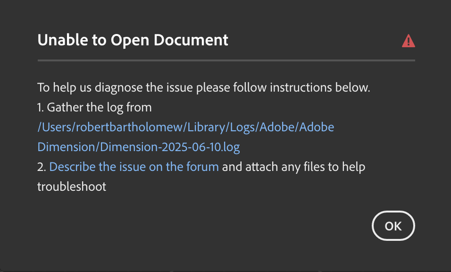This screenshot has height=272, width=451.
Task: Dismiss the Unable to Open Document dialog
Action: [x=393, y=226]
